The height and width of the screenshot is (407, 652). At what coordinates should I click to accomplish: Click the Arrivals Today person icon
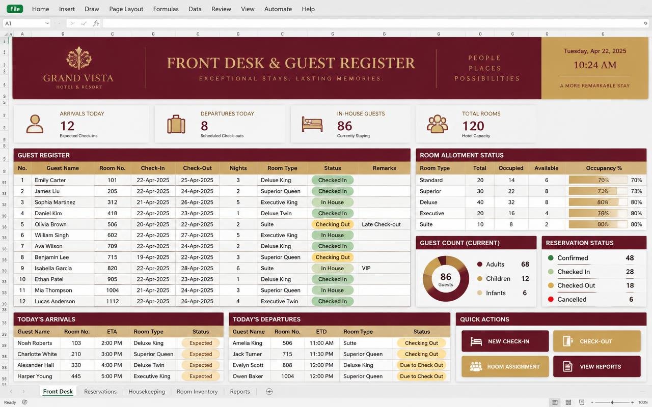35,124
